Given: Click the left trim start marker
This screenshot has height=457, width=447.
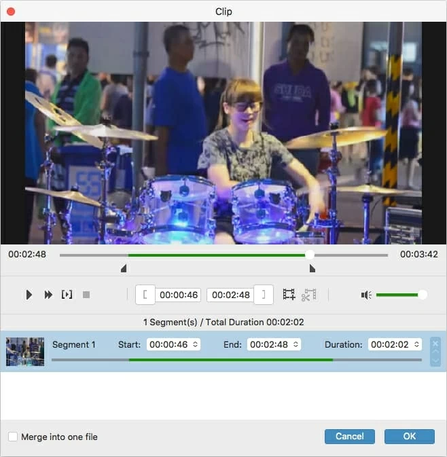Looking at the screenshot, I should (x=124, y=269).
